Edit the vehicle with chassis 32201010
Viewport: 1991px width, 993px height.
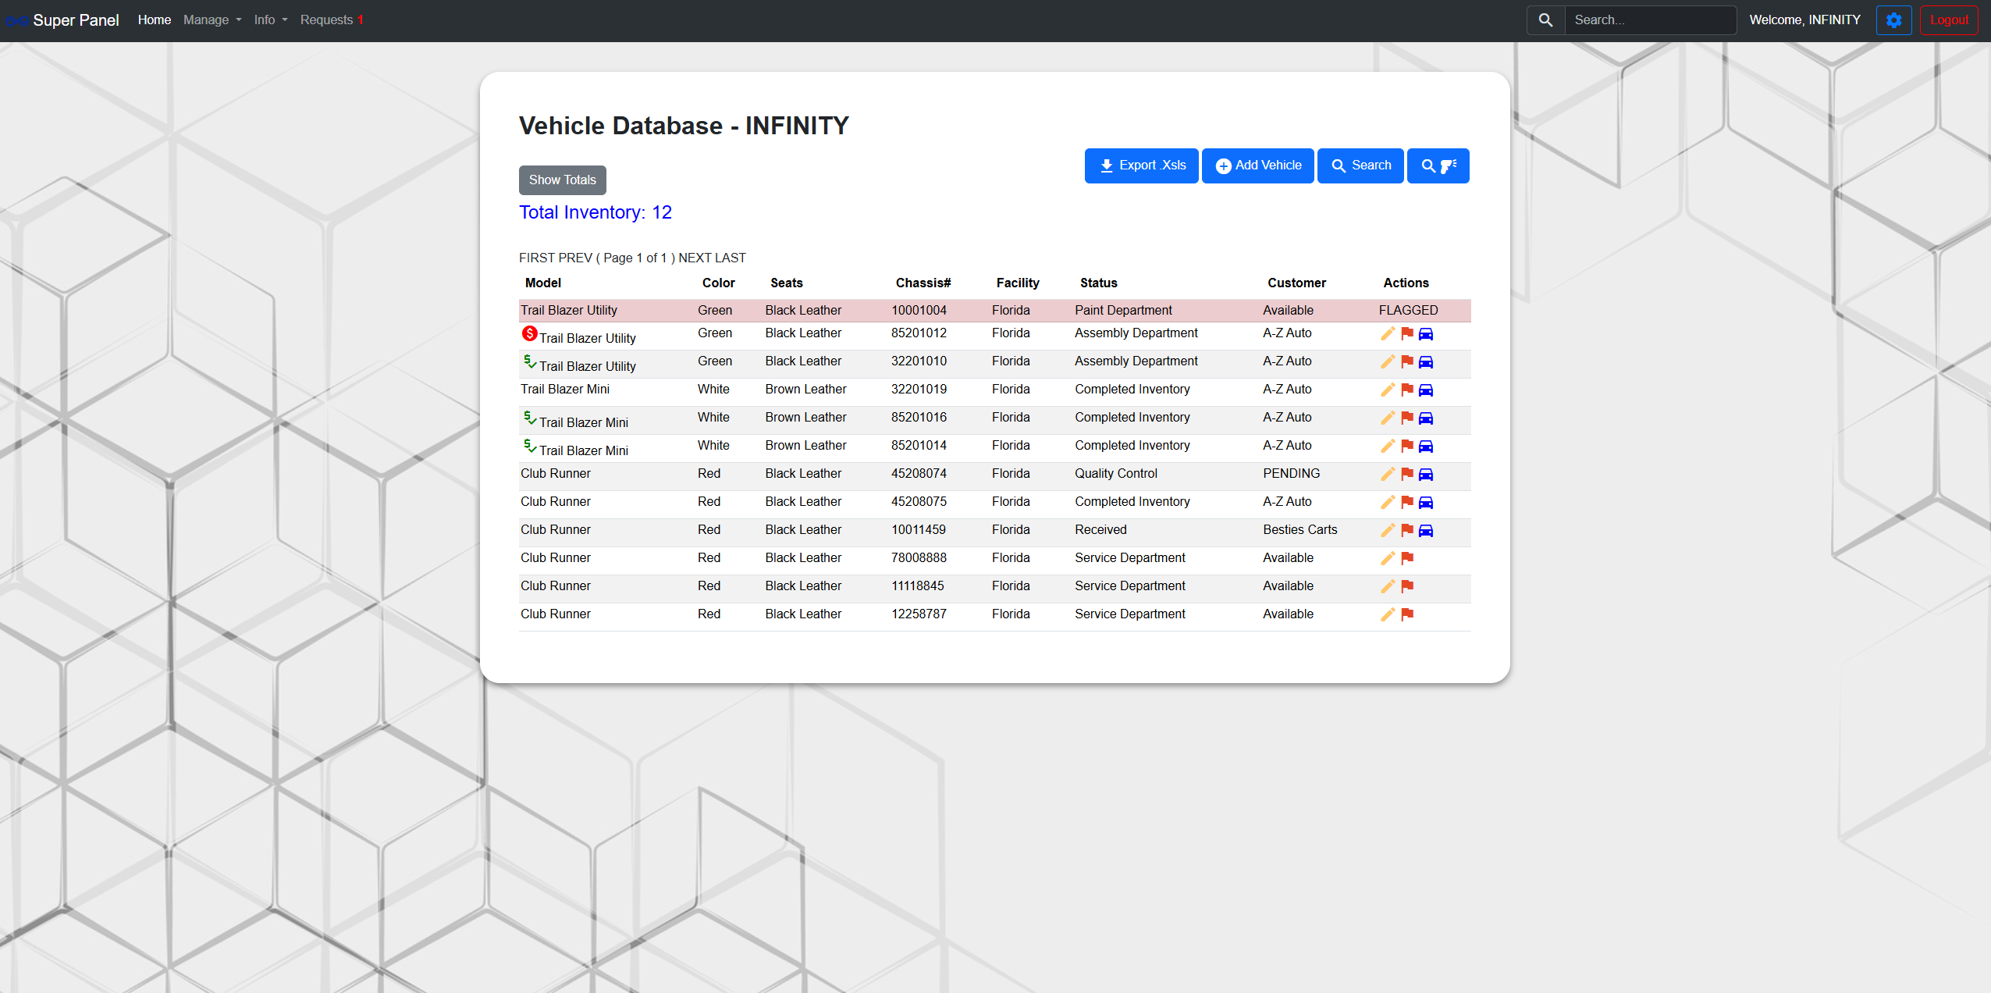coord(1388,362)
